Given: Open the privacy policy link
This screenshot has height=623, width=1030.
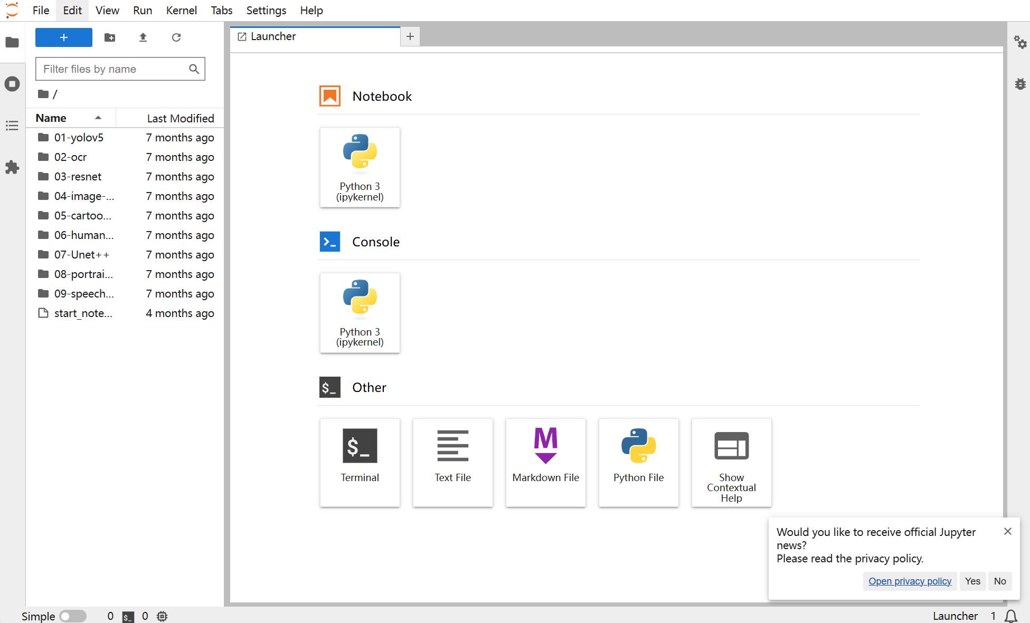Looking at the screenshot, I should pos(910,581).
